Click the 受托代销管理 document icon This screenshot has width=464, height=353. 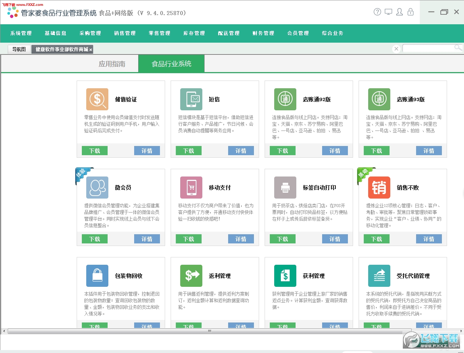pyautogui.click(x=379, y=275)
